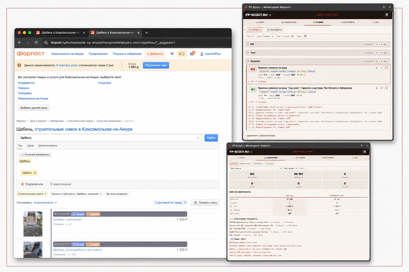Select the Компании sub-tab in analytics
The width and height of the screenshot is (409, 272).
pyautogui.click(x=257, y=164)
